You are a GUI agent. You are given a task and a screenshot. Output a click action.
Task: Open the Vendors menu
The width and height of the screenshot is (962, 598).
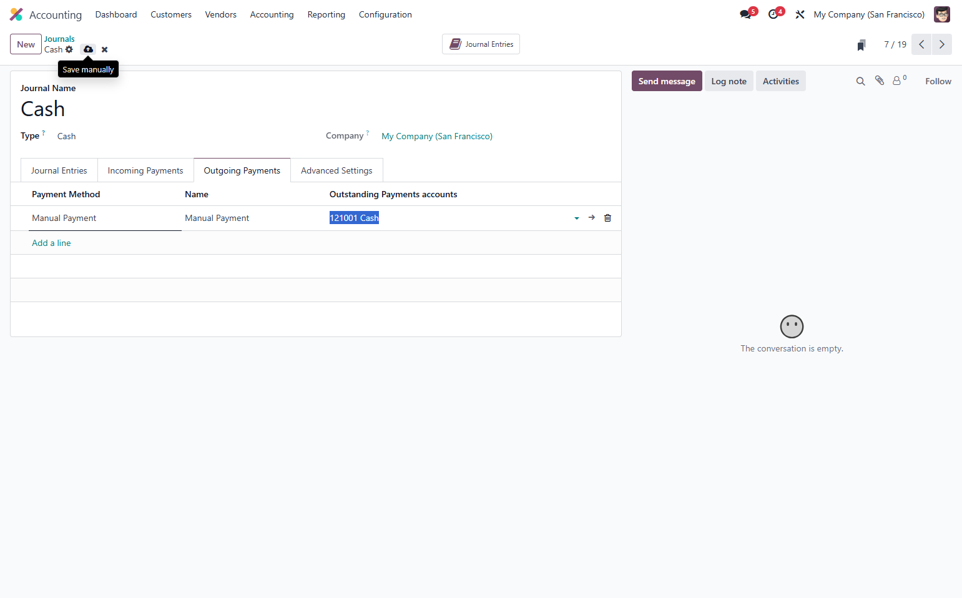pos(221,14)
